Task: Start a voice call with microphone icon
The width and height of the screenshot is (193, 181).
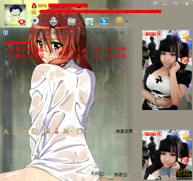Action: (x=53, y=22)
